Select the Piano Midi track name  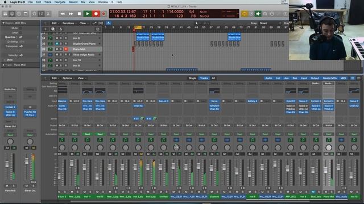(x=79, y=49)
